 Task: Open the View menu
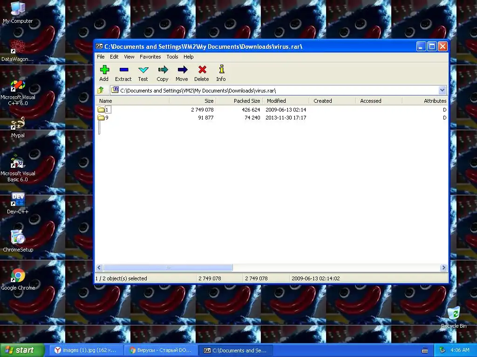(129, 57)
